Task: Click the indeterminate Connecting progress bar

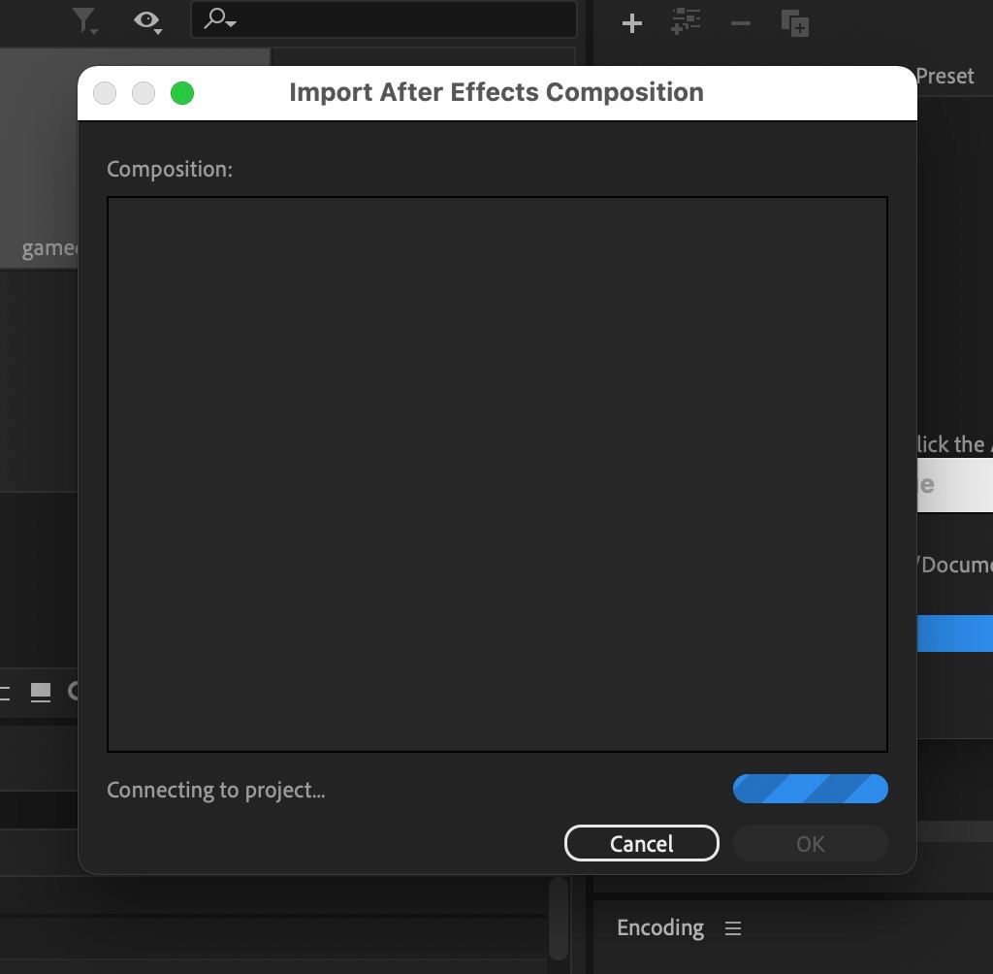Action: (810, 789)
